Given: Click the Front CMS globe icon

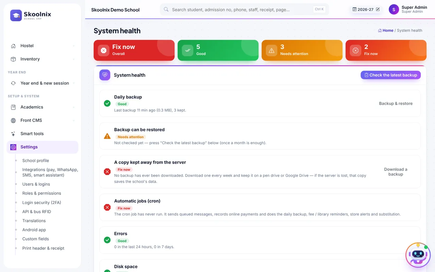Looking at the screenshot, I should (13, 120).
